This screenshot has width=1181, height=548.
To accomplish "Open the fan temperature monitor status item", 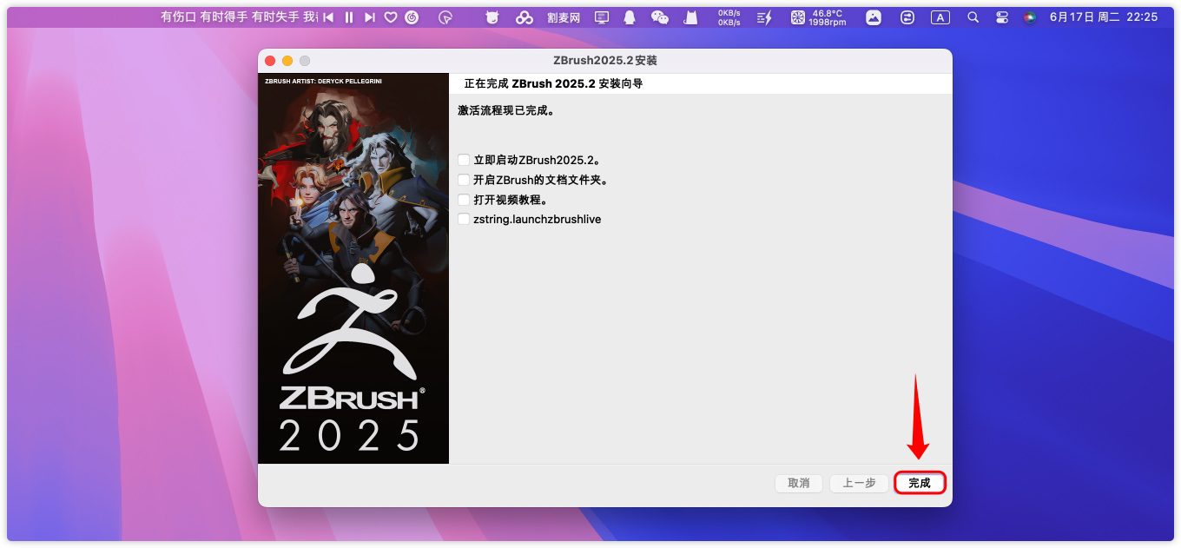I will tap(818, 17).
